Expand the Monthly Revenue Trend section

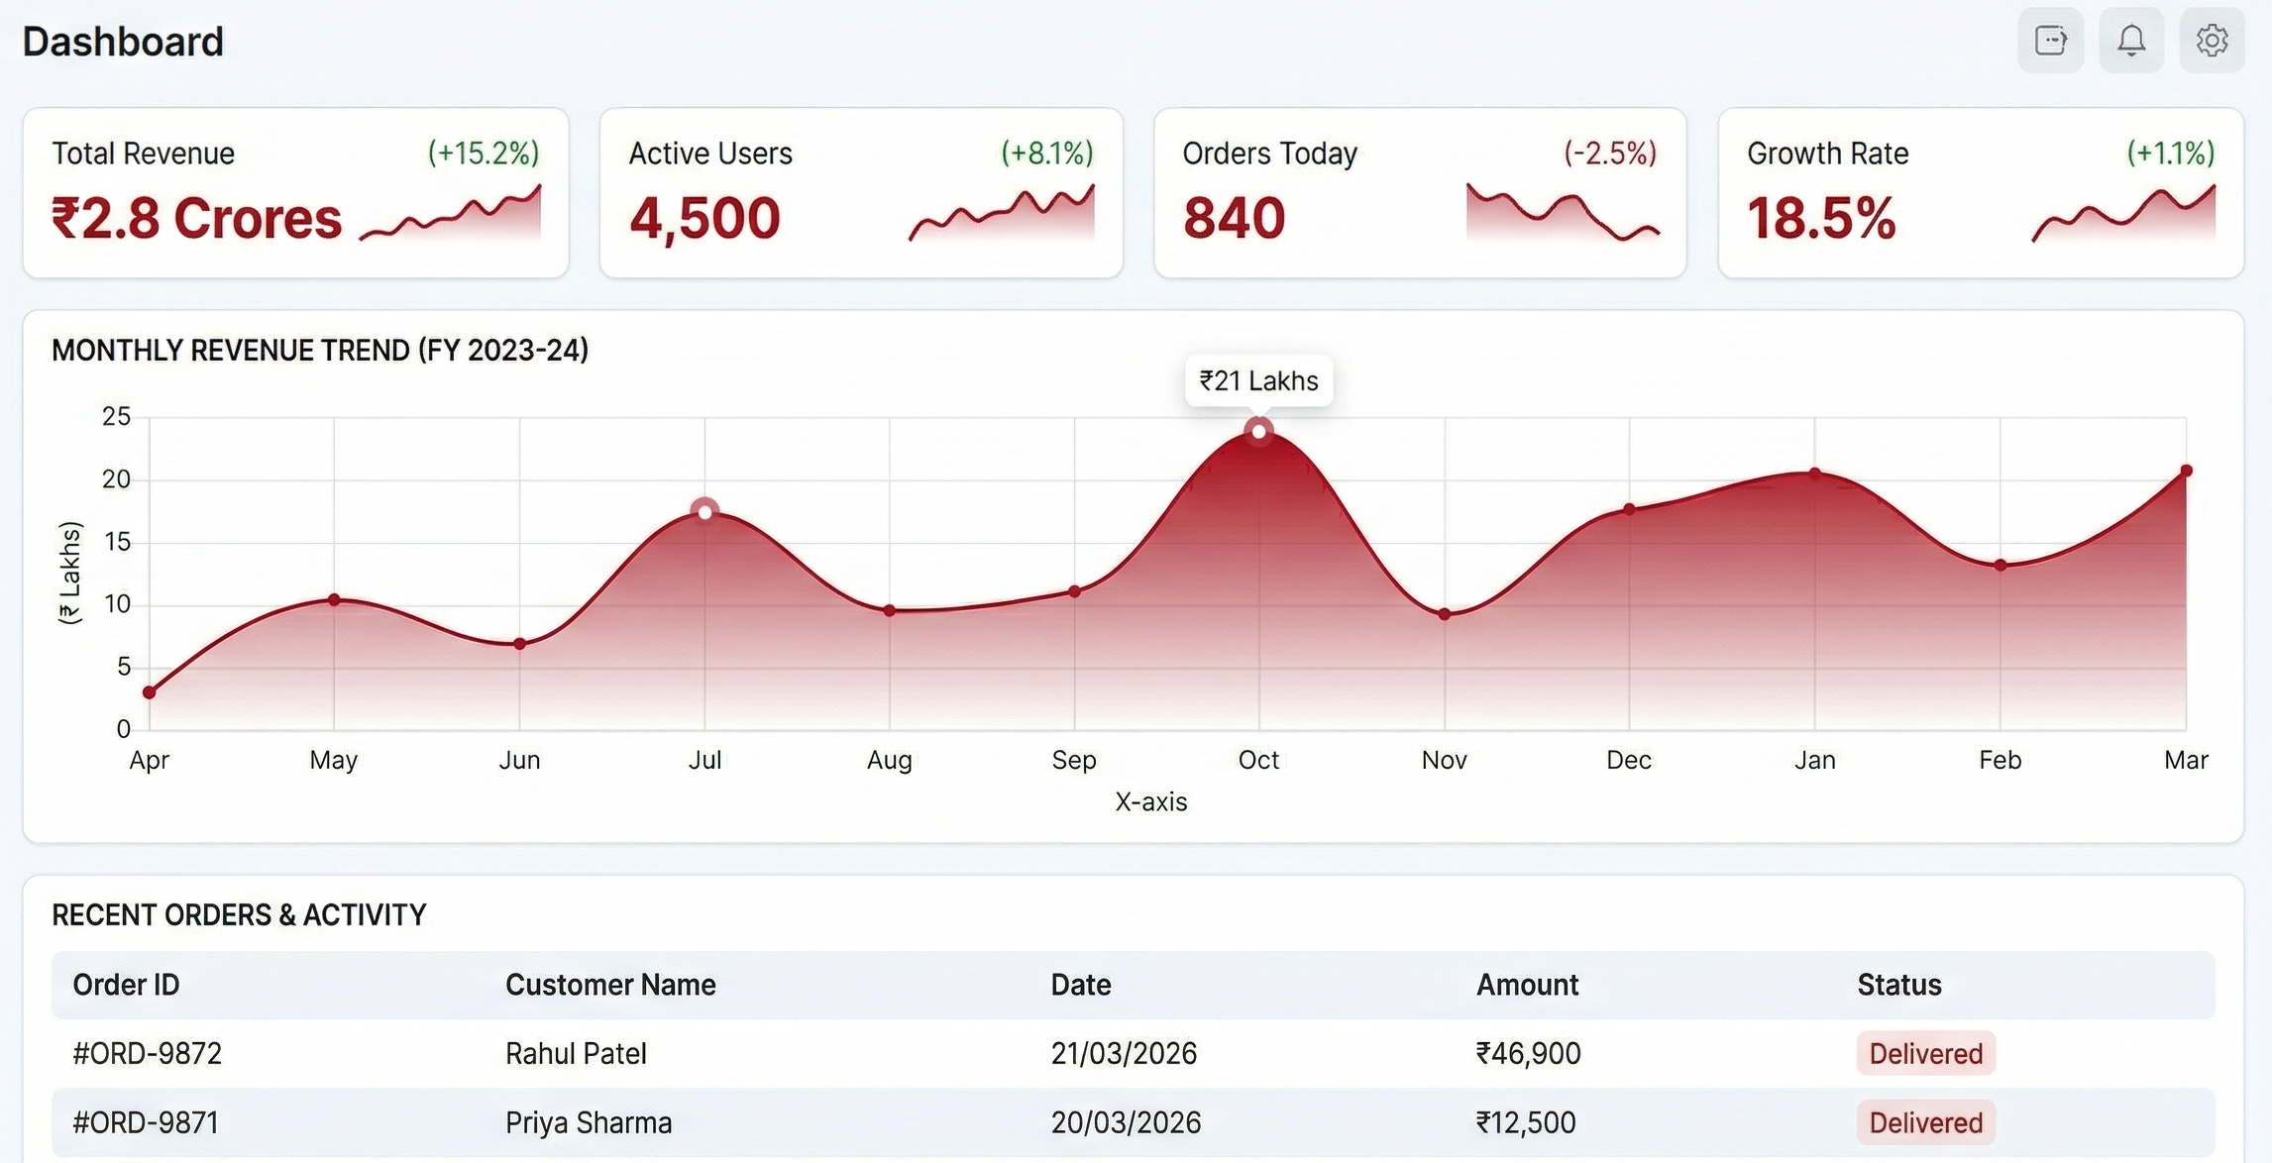point(319,350)
